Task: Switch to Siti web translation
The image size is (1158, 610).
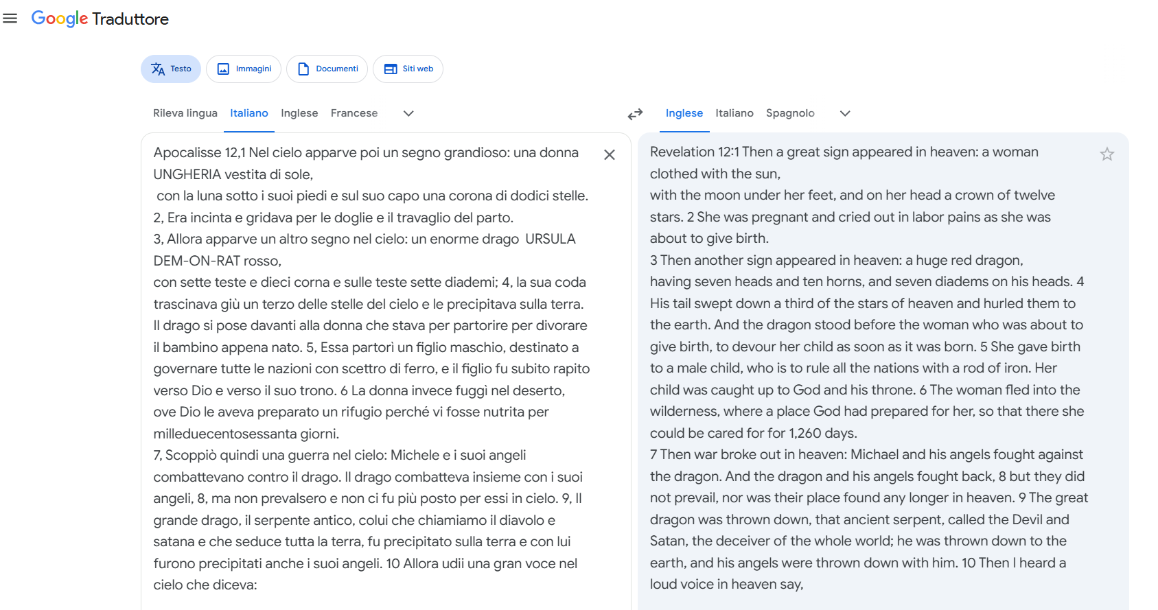Action: (408, 69)
